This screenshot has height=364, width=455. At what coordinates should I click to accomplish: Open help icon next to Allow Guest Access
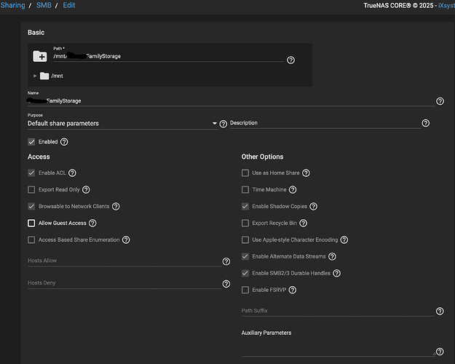click(92, 223)
